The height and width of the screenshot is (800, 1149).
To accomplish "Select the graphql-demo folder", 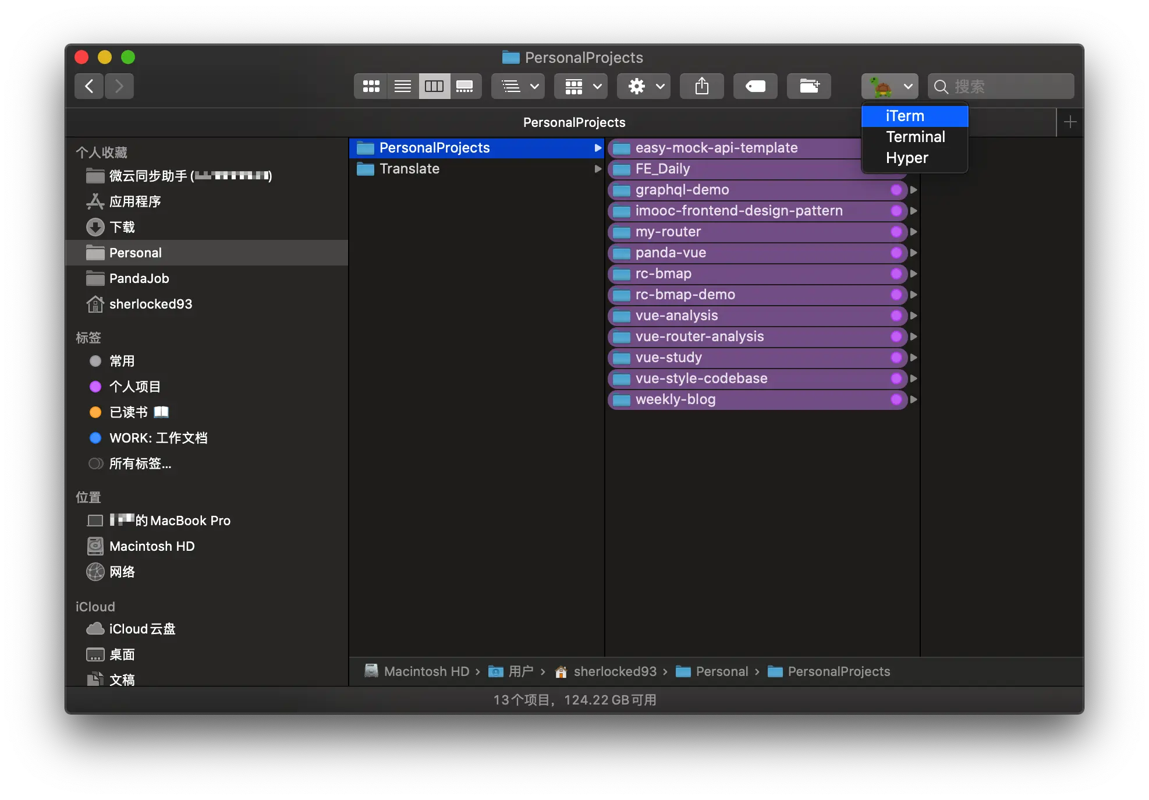I will click(758, 190).
